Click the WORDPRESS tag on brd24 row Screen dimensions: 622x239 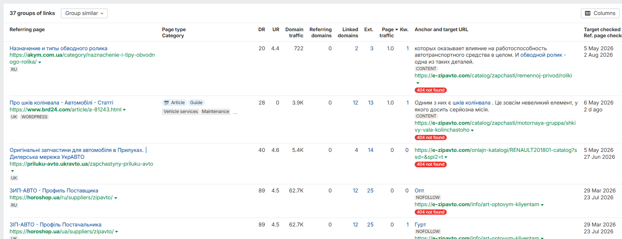(35, 117)
